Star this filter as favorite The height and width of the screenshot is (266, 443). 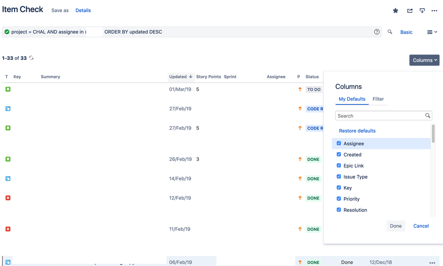pos(395,11)
